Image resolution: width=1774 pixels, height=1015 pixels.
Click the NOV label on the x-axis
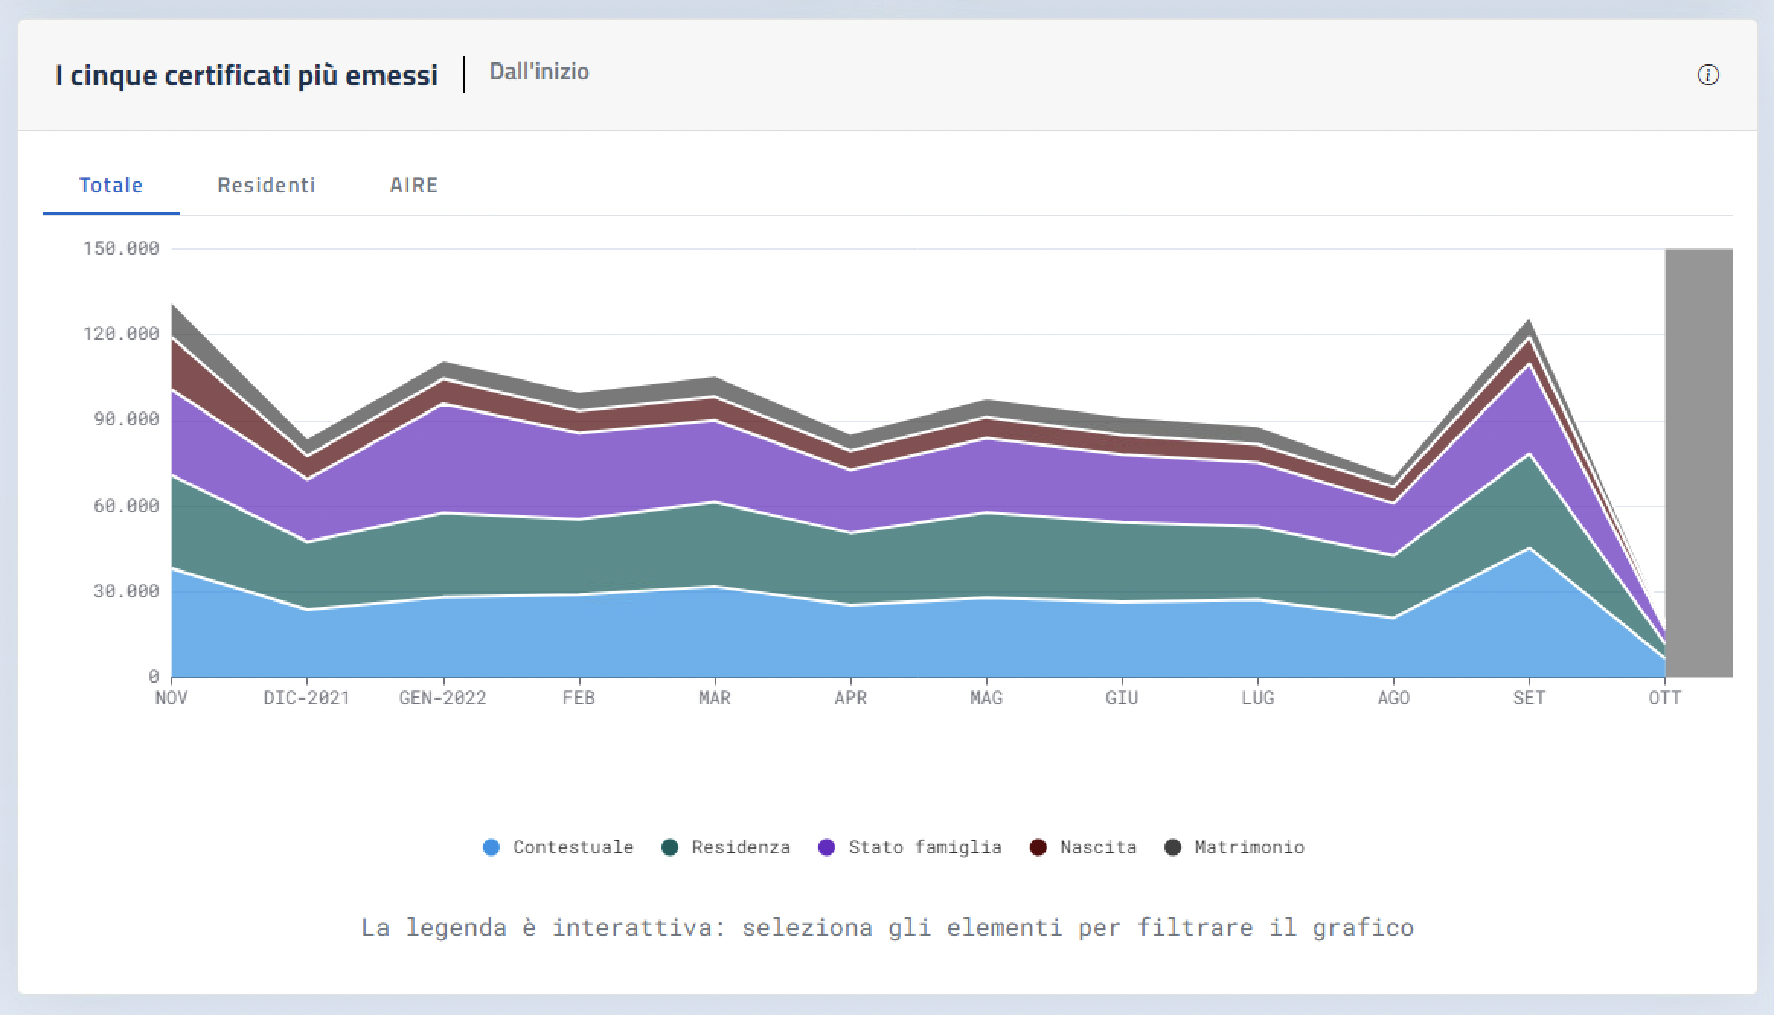[171, 696]
